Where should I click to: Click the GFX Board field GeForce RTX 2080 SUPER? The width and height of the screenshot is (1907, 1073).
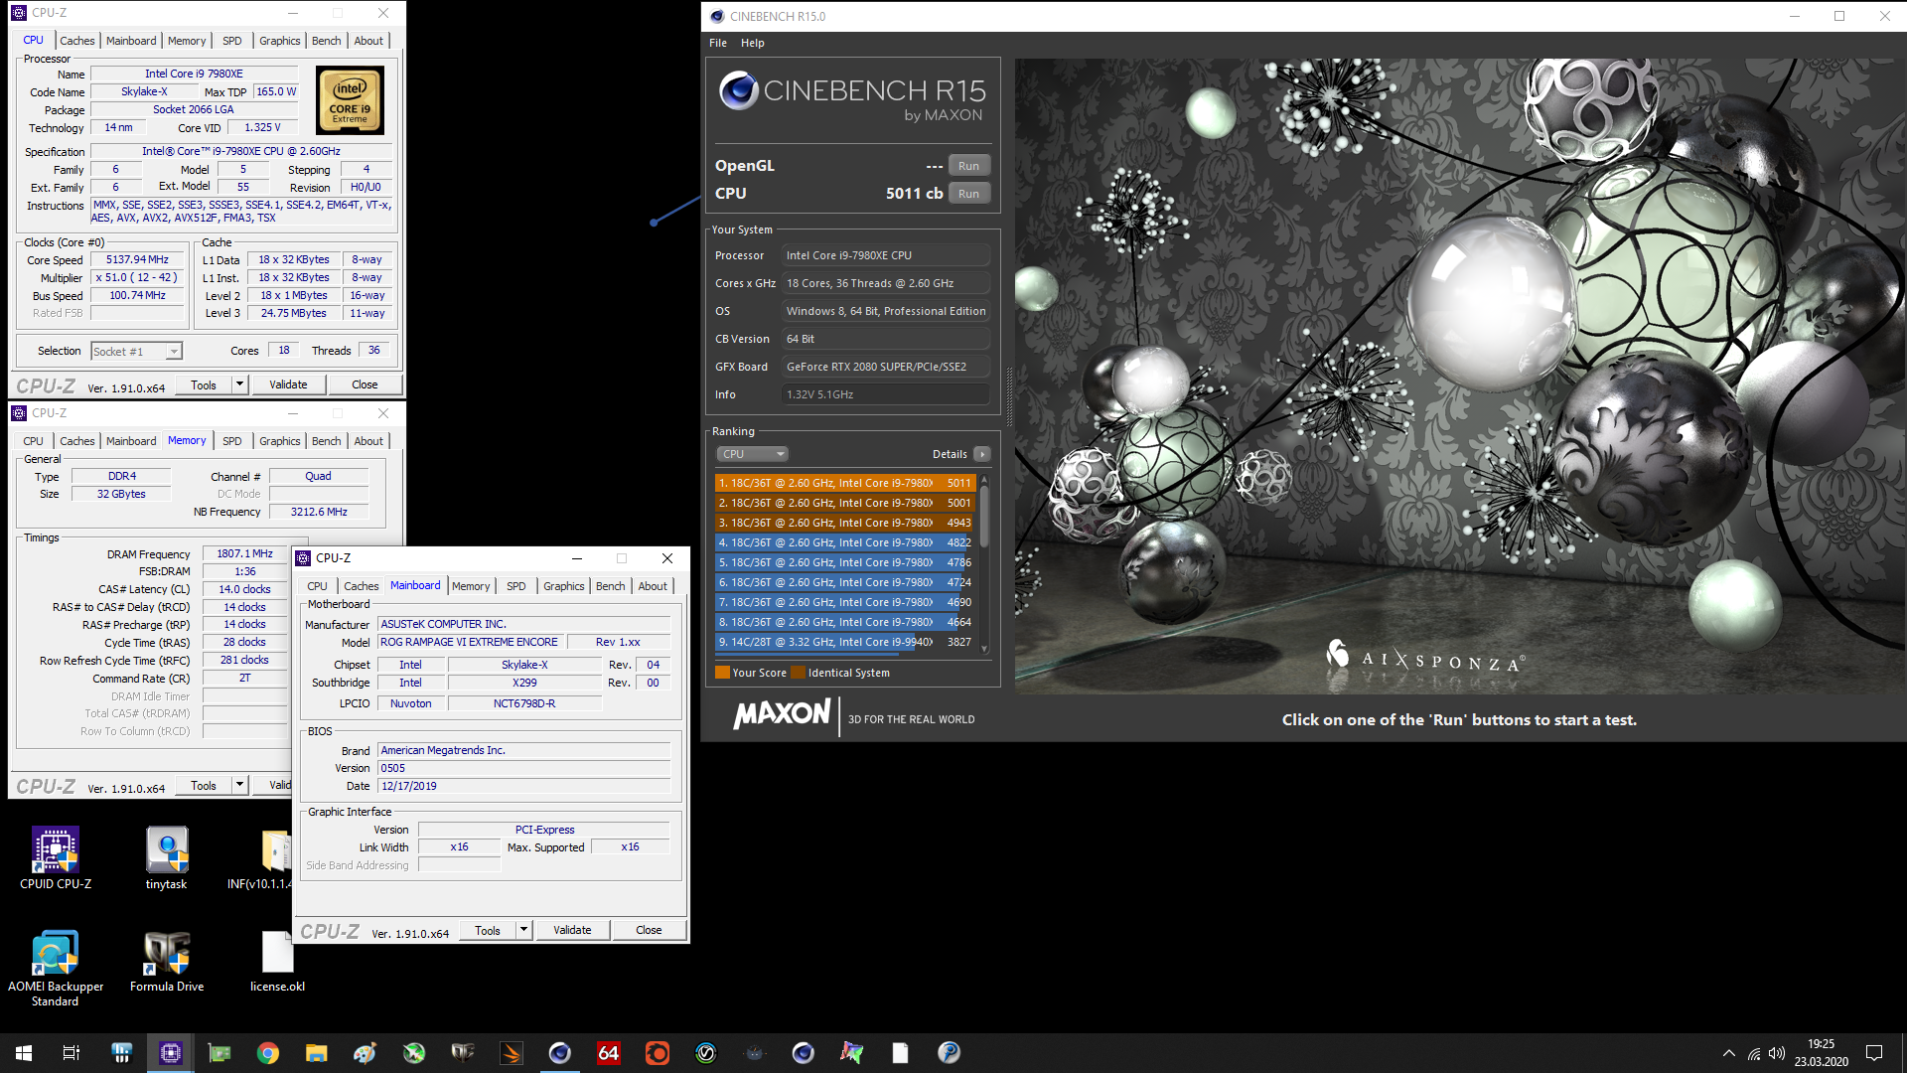885,367
